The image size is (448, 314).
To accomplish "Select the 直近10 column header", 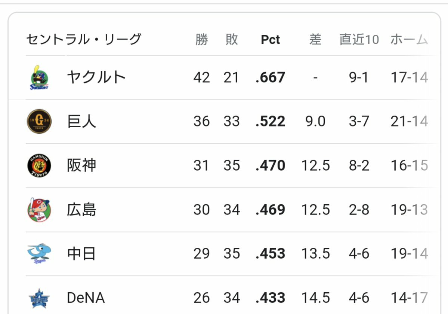I will 359,40.
